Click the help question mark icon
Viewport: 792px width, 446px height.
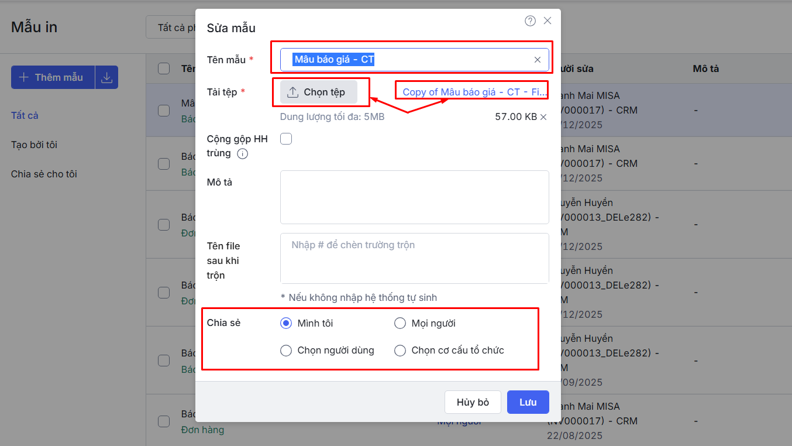(x=530, y=21)
